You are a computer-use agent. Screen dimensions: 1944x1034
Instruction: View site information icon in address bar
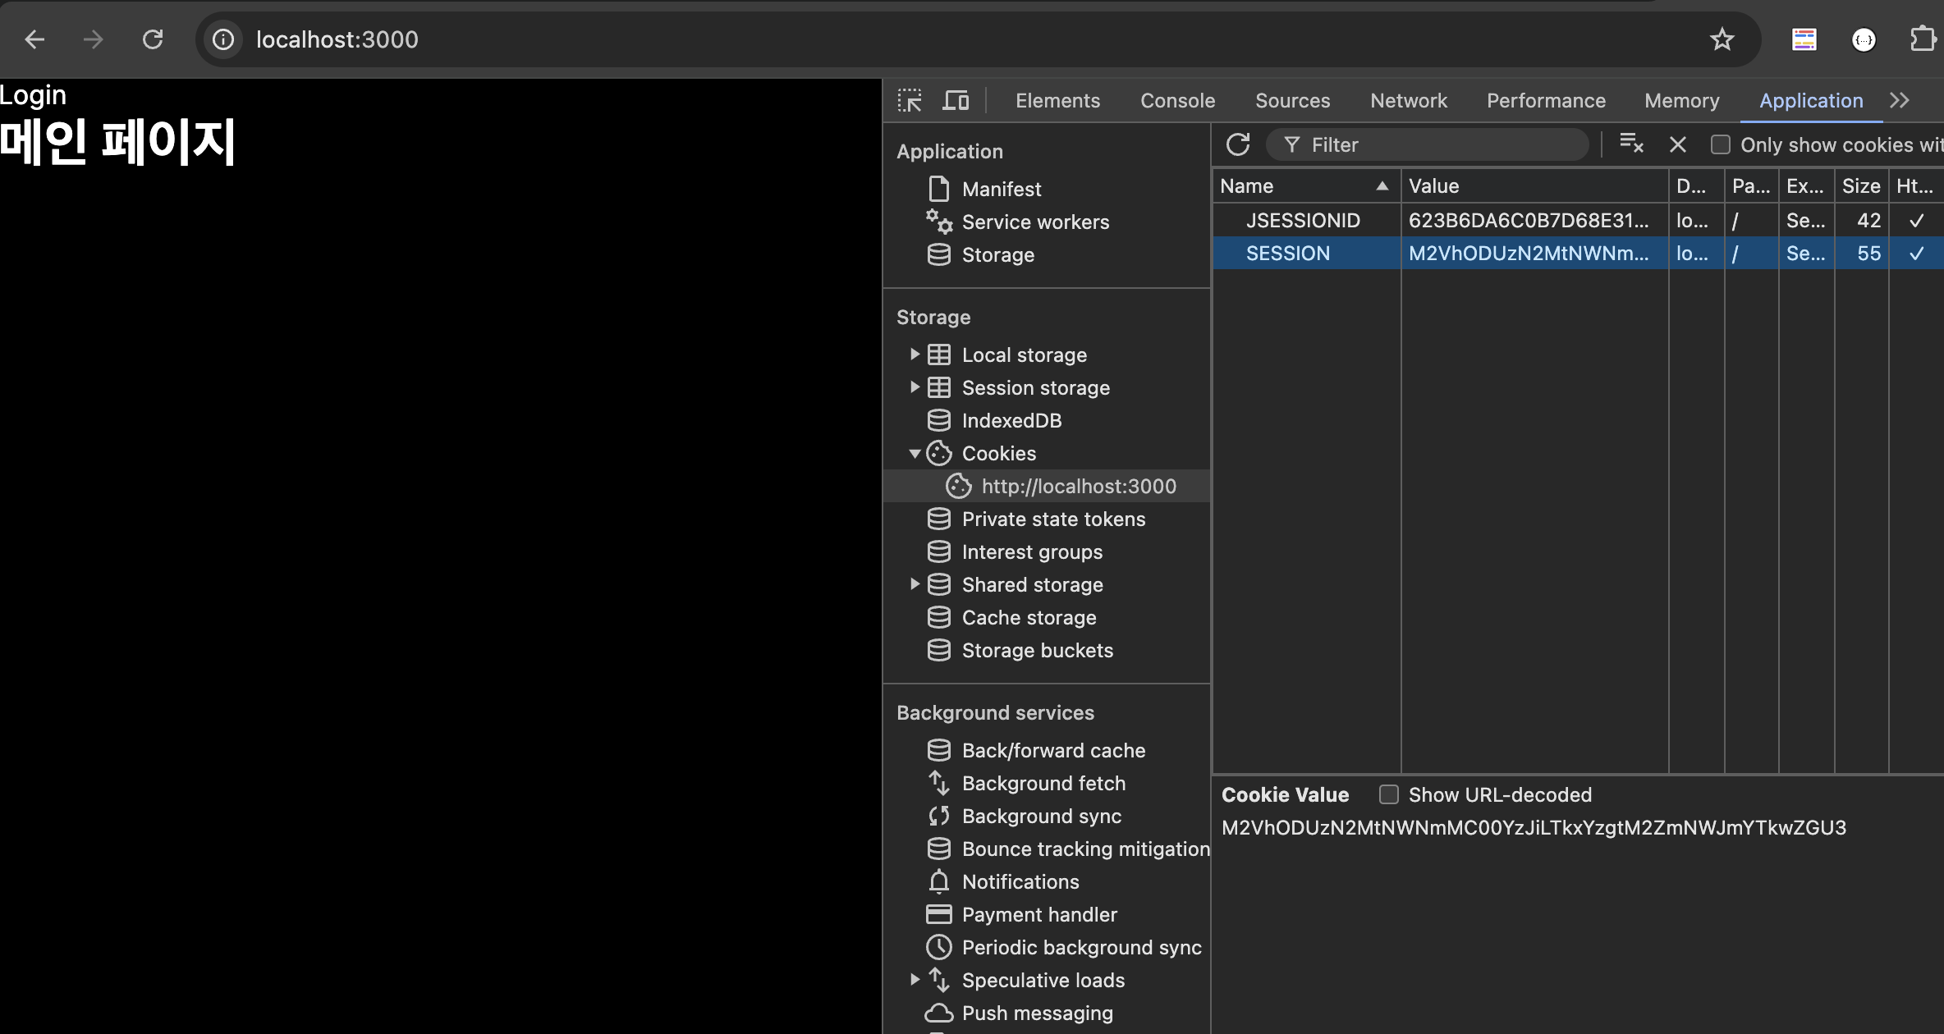pyautogui.click(x=223, y=39)
